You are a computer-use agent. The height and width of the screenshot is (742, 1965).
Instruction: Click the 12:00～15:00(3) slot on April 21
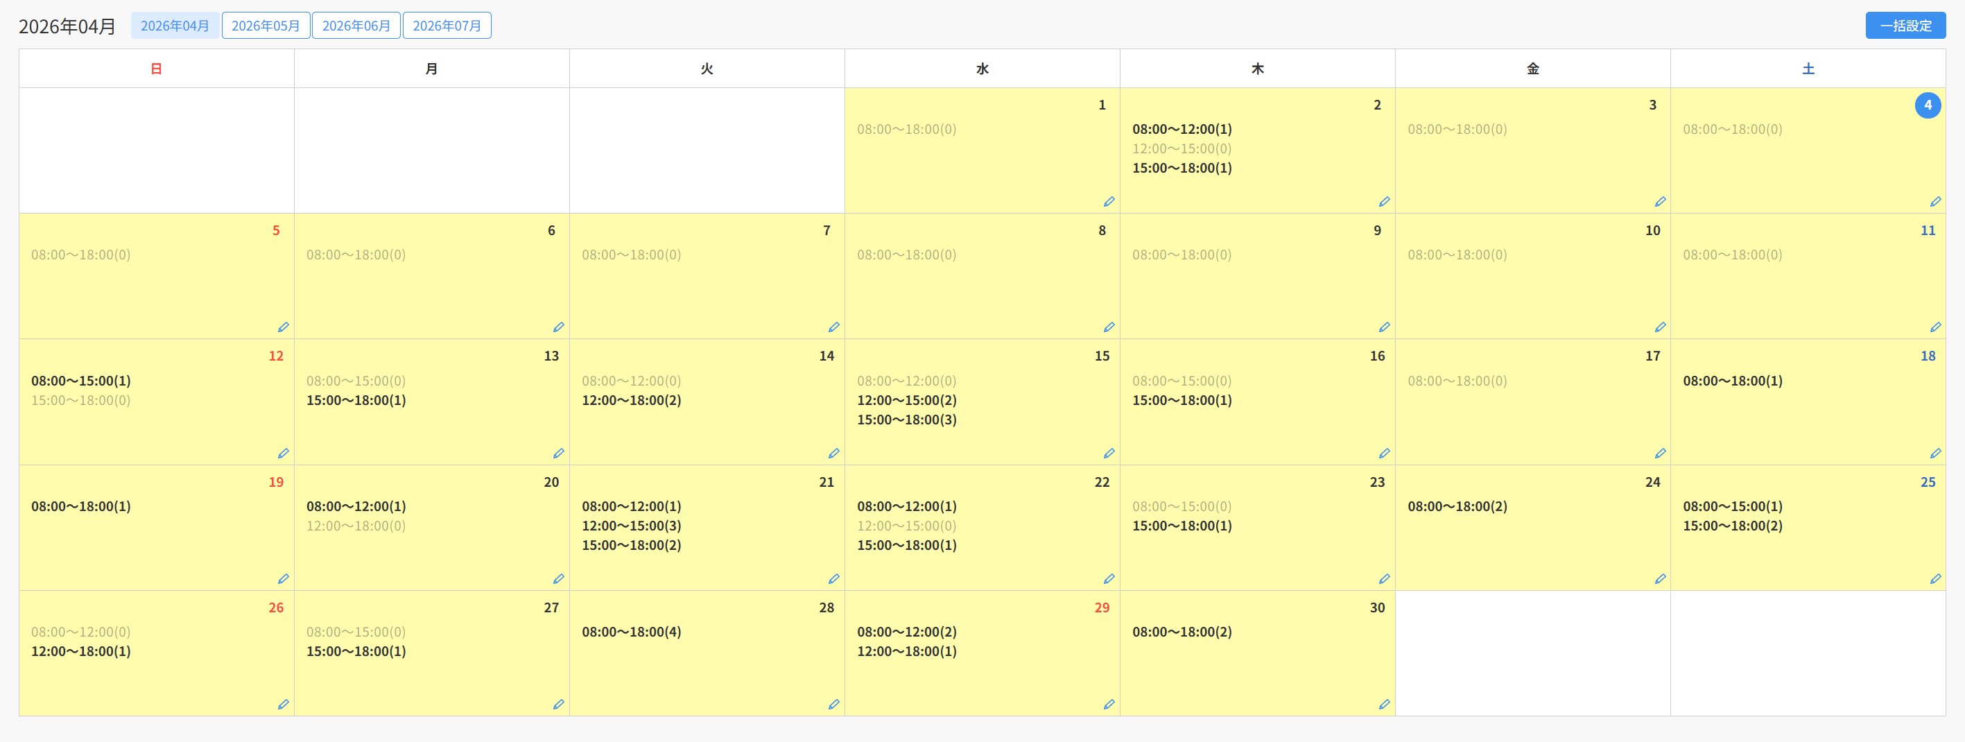[631, 526]
